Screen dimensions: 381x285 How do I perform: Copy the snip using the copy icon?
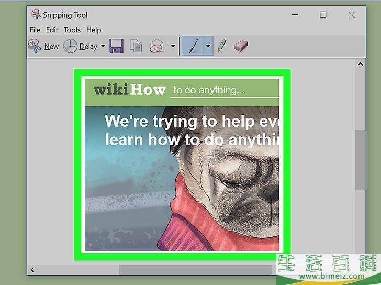(136, 46)
